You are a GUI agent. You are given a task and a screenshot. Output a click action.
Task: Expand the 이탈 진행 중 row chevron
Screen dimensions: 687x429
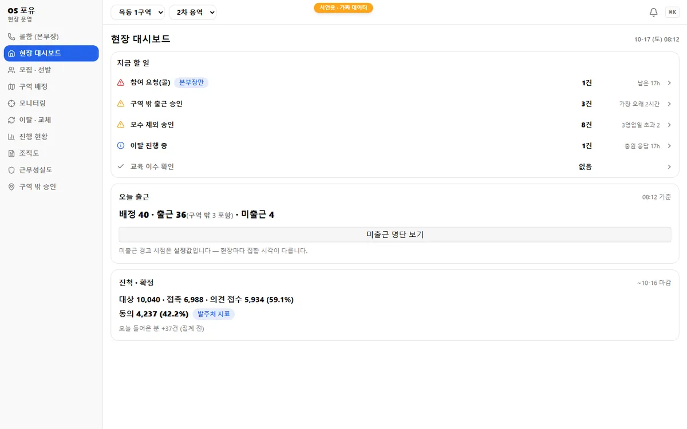(669, 146)
